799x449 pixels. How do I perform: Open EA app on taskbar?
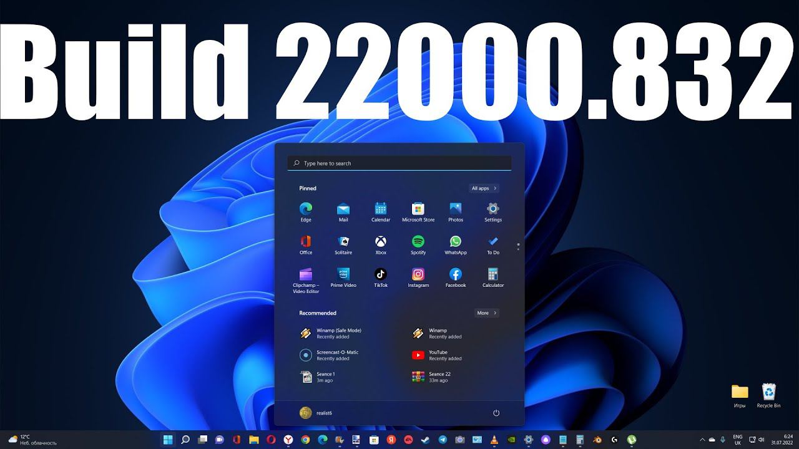pos(408,440)
